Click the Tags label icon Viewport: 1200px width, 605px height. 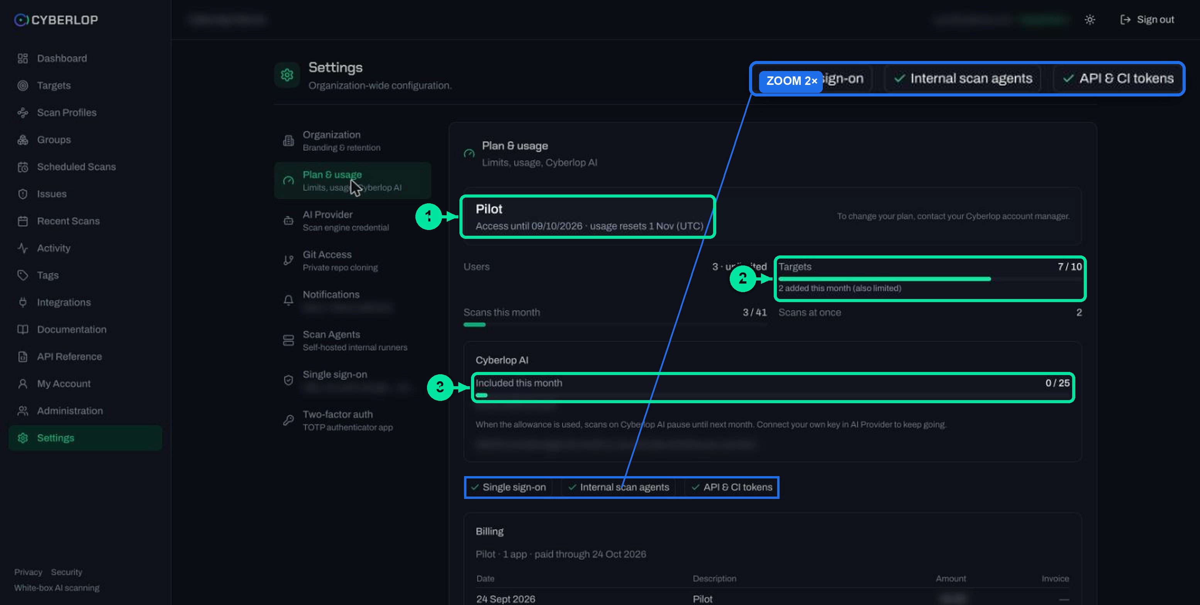pyautogui.click(x=22, y=275)
